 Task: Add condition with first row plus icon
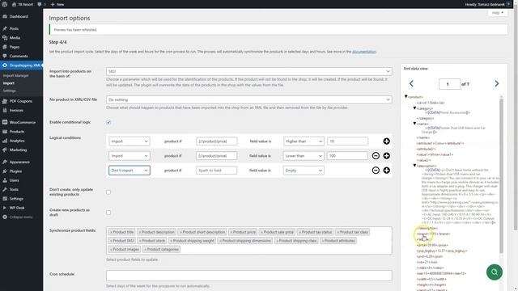[x=387, y=141]
